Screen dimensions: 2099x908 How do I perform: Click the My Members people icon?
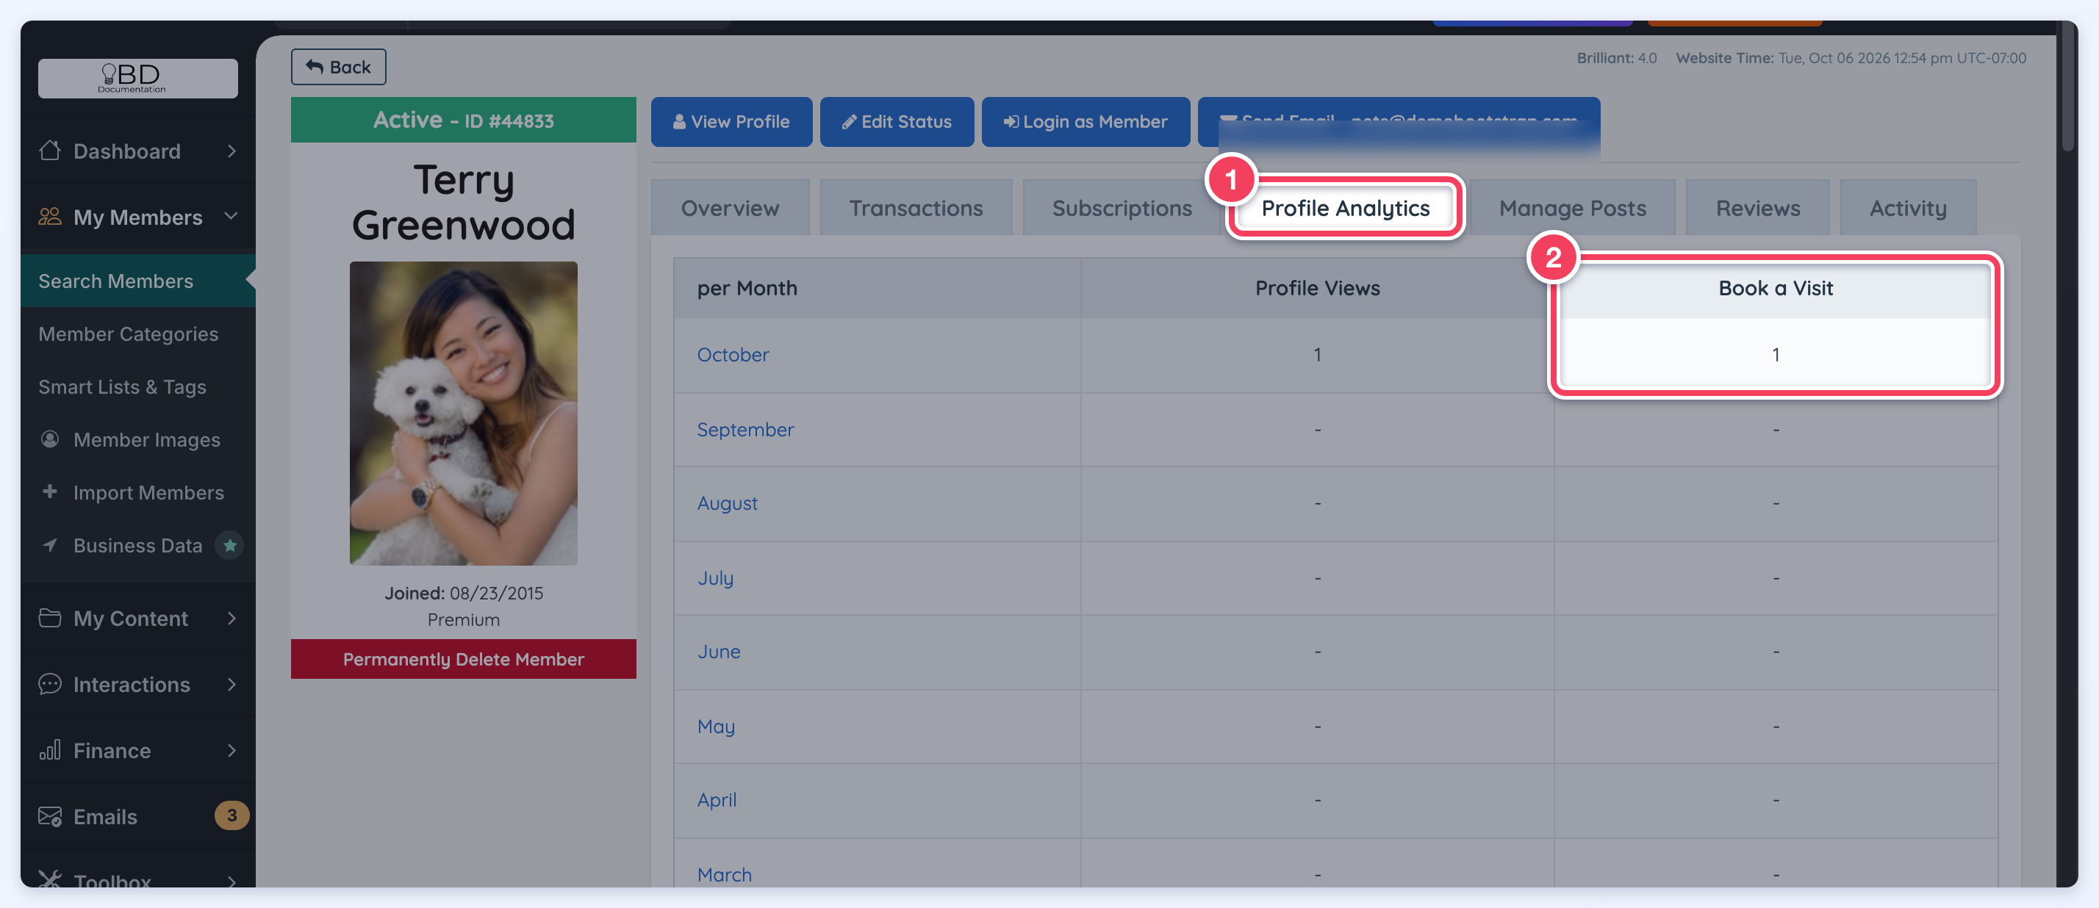[50, 217]
